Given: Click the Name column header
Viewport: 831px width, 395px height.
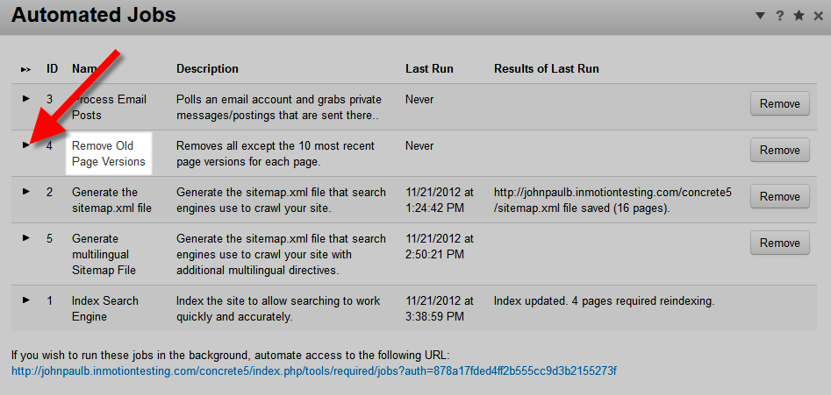Looking at the screenshot, I should 85,68.
